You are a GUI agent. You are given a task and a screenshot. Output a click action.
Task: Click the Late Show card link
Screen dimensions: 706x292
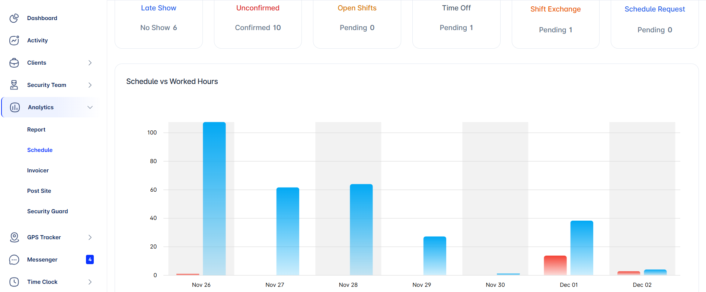(x=159, y=8)
